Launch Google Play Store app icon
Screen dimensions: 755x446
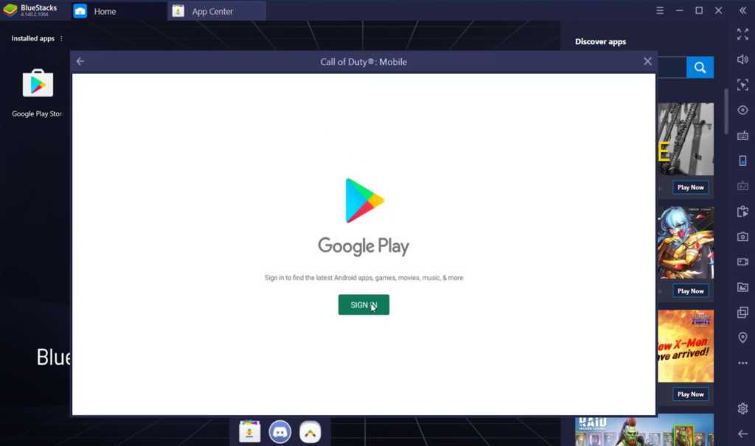38,84
